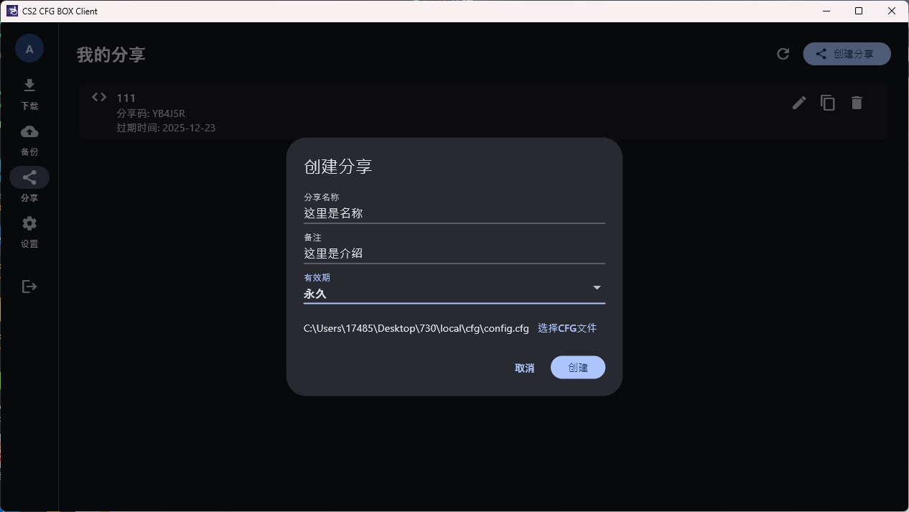Click the logout icon in sidebar
909x512 pixels.
click(x=29, y=287)
